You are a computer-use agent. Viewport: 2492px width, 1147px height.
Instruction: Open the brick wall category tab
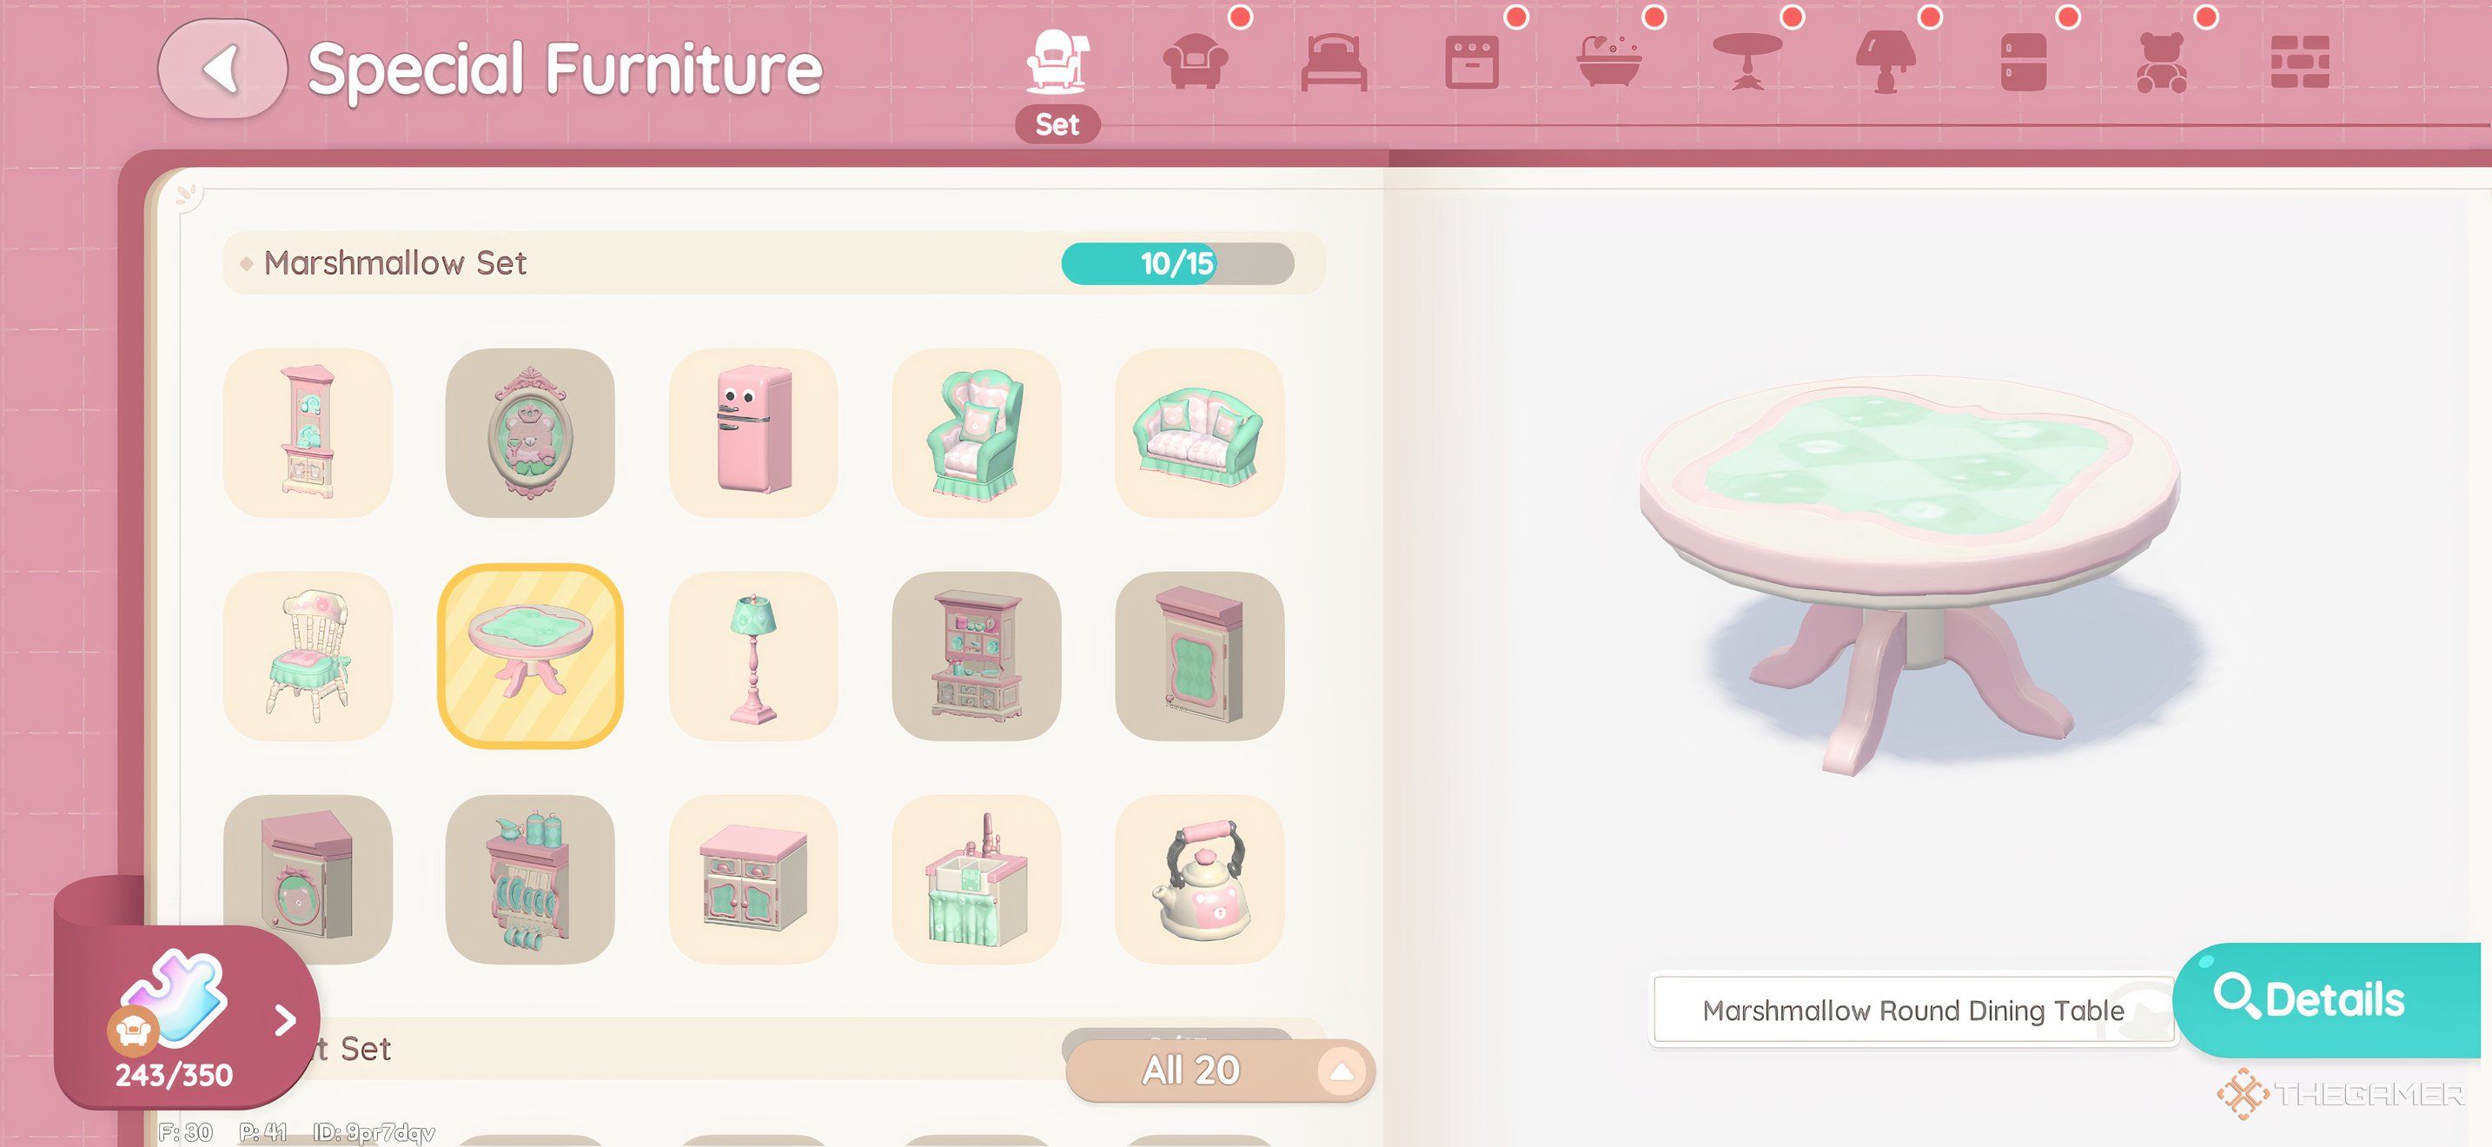point(2299,62)
